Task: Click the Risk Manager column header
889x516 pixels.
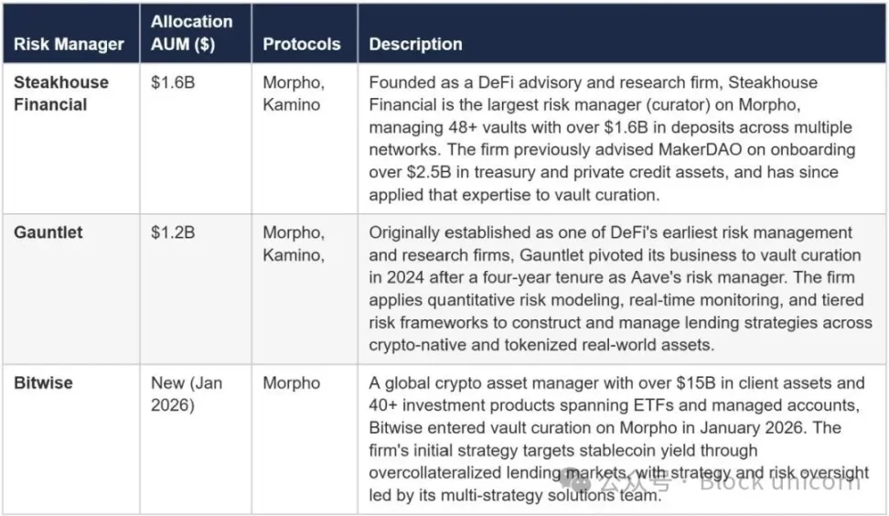Action: 69,44
